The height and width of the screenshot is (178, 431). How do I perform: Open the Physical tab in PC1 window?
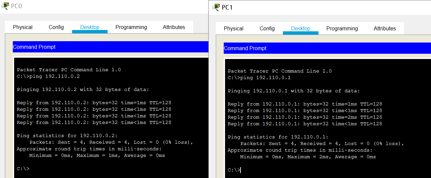click(x=234, y=29)
